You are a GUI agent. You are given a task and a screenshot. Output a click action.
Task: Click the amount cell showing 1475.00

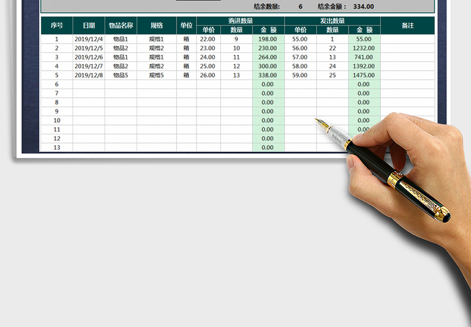tap(364, 75)
